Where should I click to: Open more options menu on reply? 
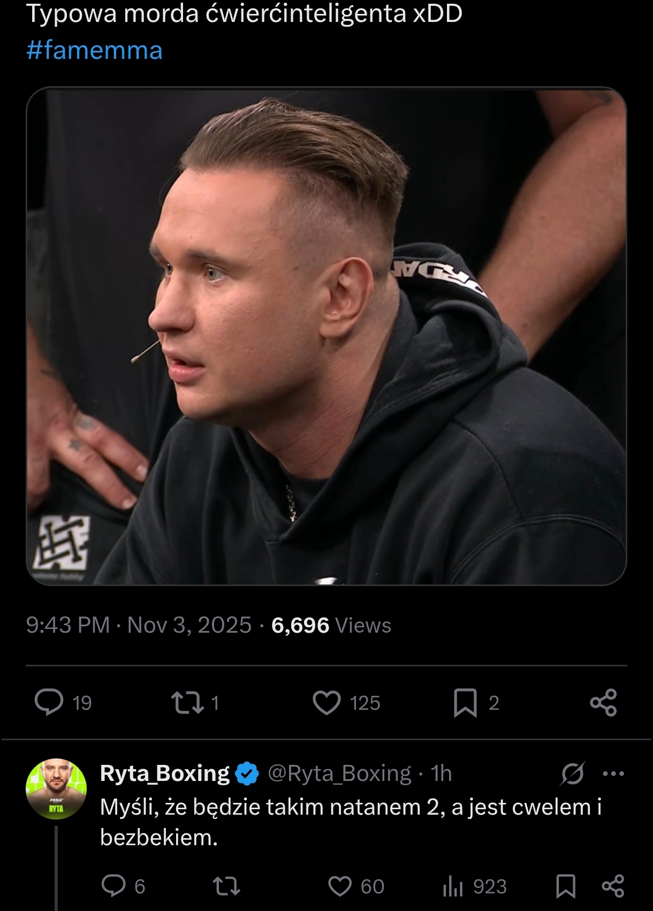coord(613,773)
